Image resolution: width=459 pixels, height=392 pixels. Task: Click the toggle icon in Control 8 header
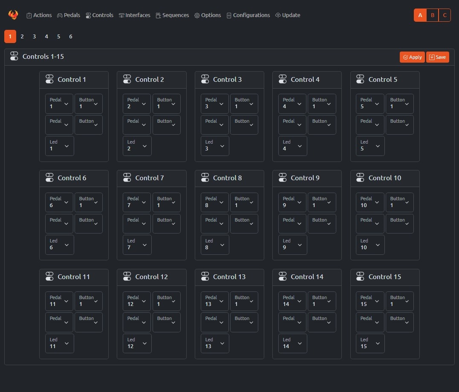point(205,177)
